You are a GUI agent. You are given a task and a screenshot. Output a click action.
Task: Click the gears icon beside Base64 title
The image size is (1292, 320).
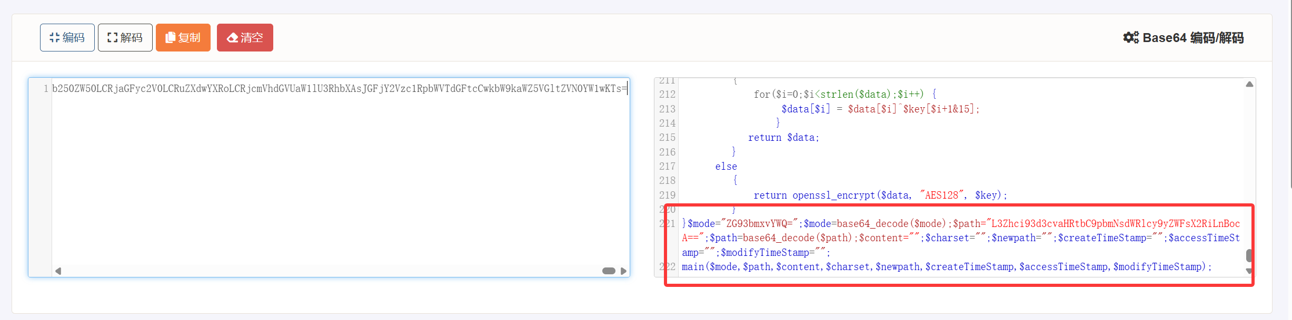pyautogui.click(x=1130, y=37)
